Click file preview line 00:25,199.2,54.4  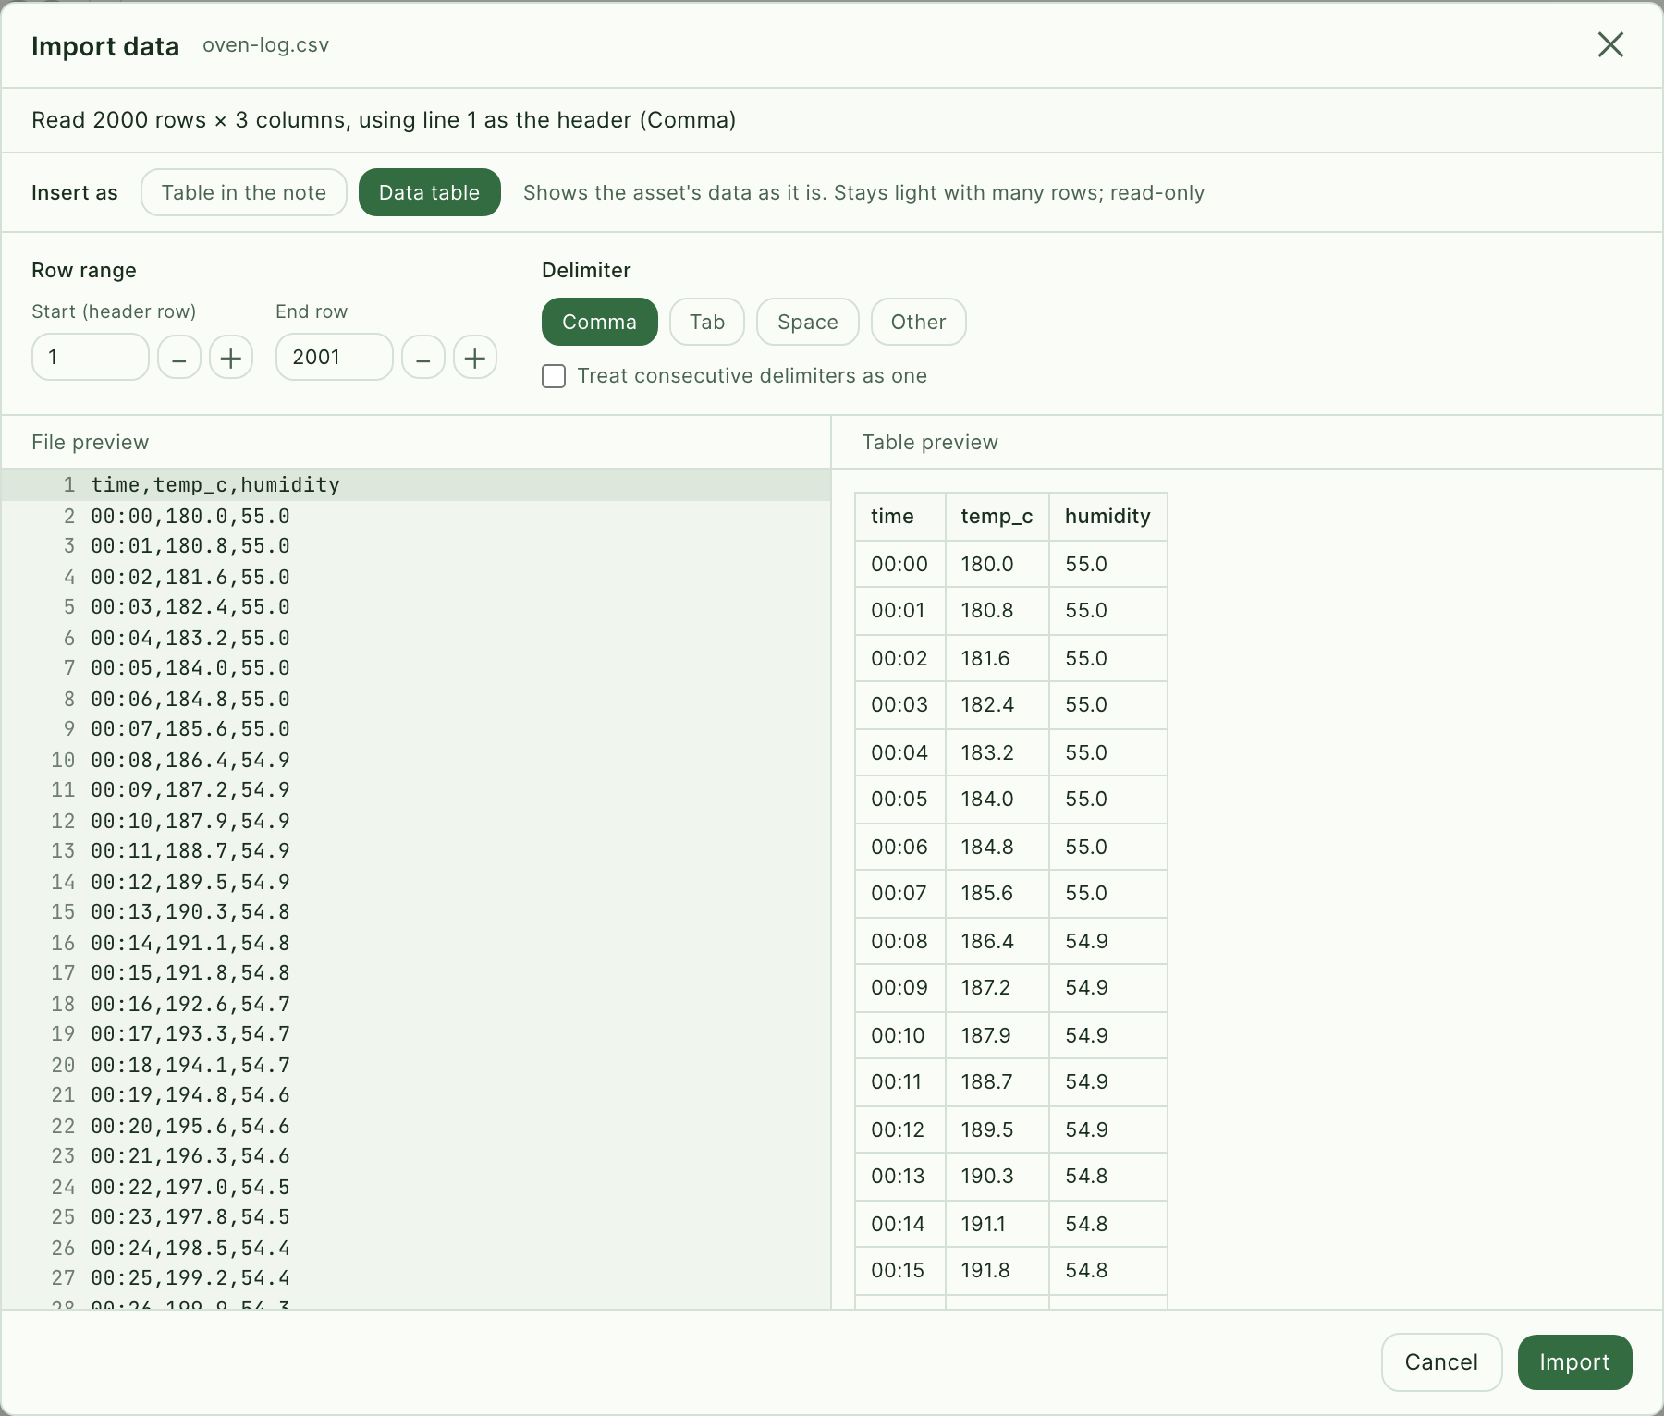(416, 1277)
